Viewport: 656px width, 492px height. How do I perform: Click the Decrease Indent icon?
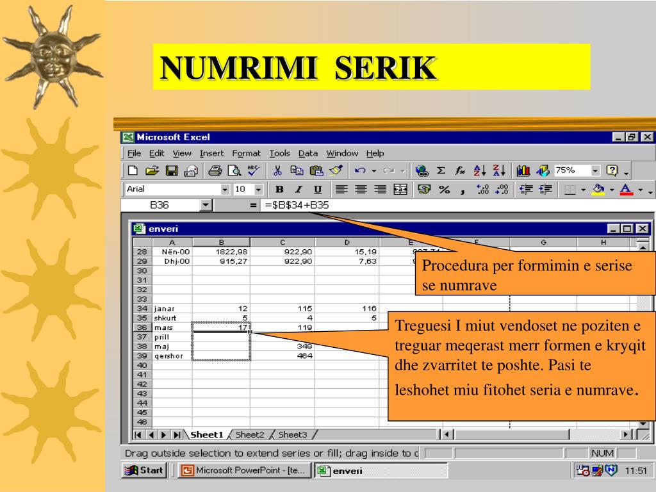[526, 190]
